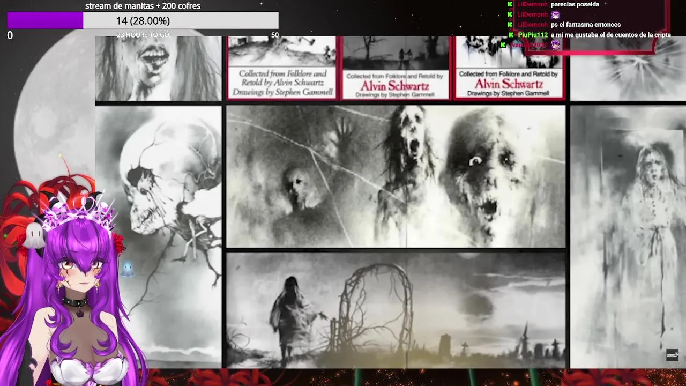
Task: Select the chat message "ps el fantasma entonces"
Action: click(x=586, y=25)
